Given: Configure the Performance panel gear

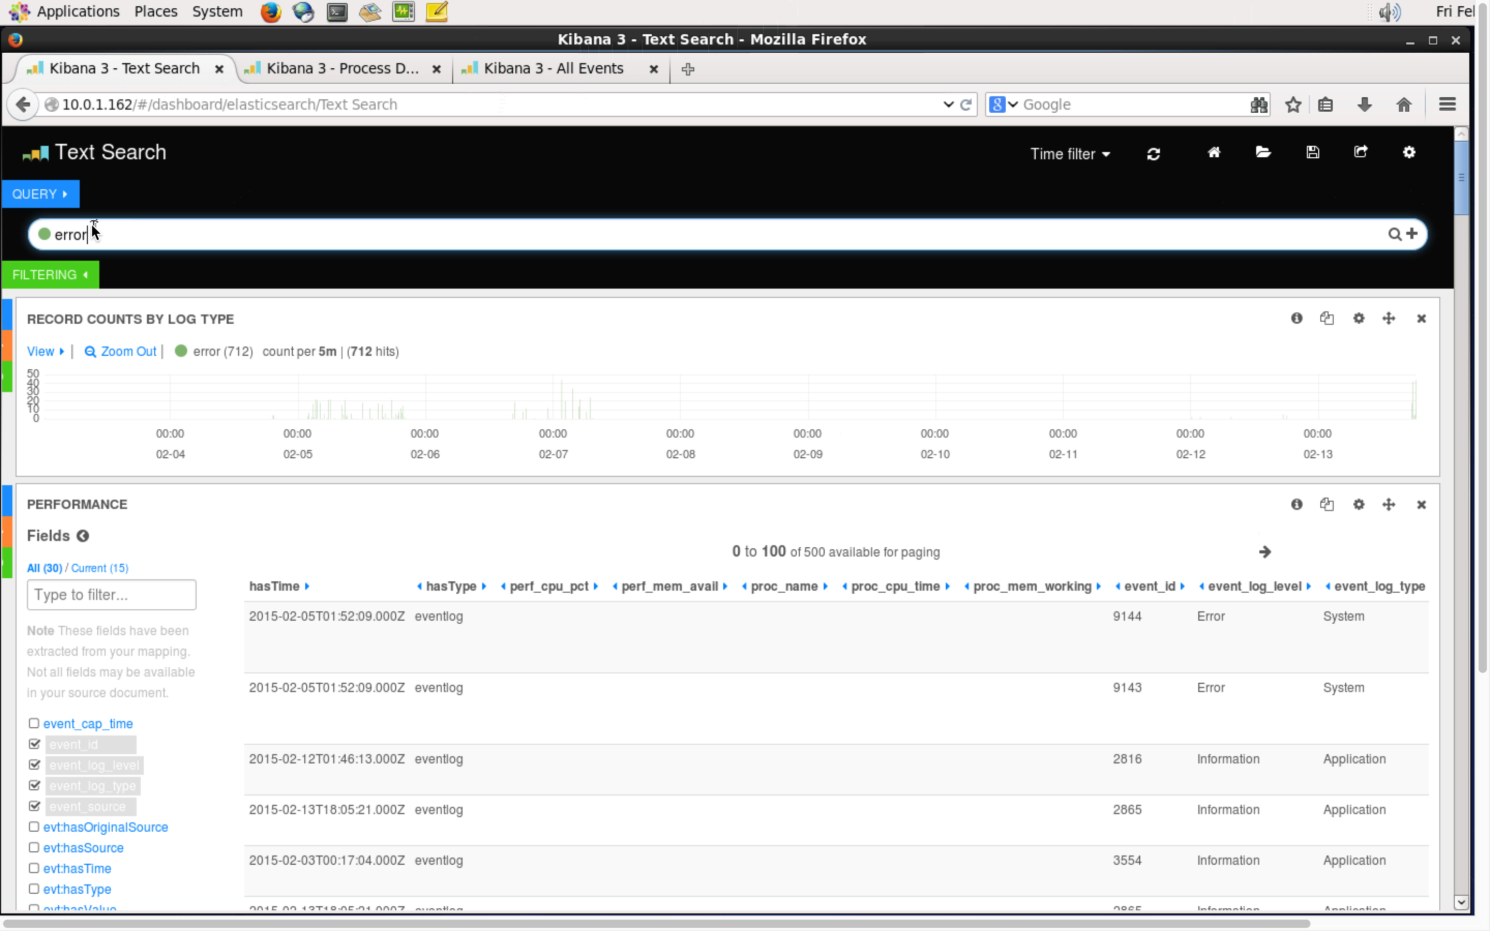Looking at the screenshot, I should pos(1358,504).
